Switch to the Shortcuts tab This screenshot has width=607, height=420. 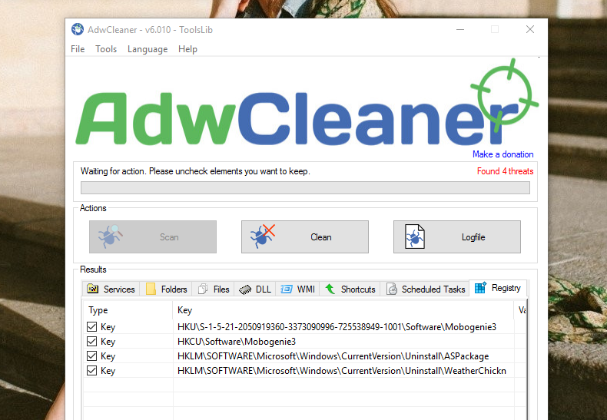[350, 289]
